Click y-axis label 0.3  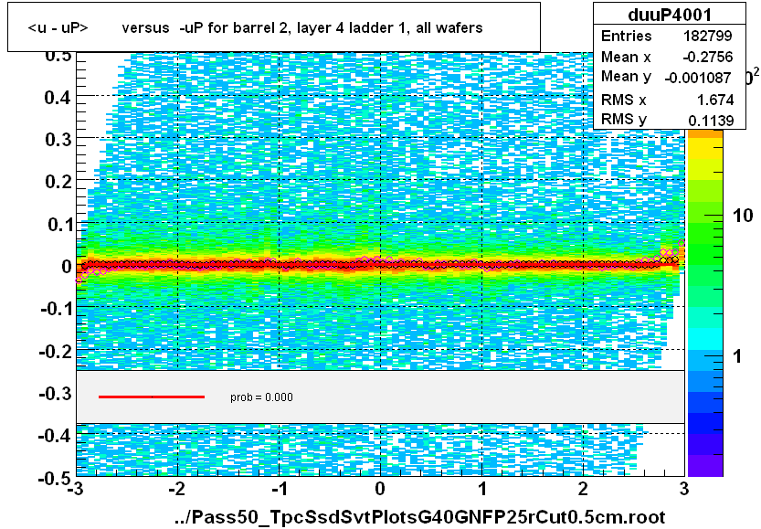[58, 140]
